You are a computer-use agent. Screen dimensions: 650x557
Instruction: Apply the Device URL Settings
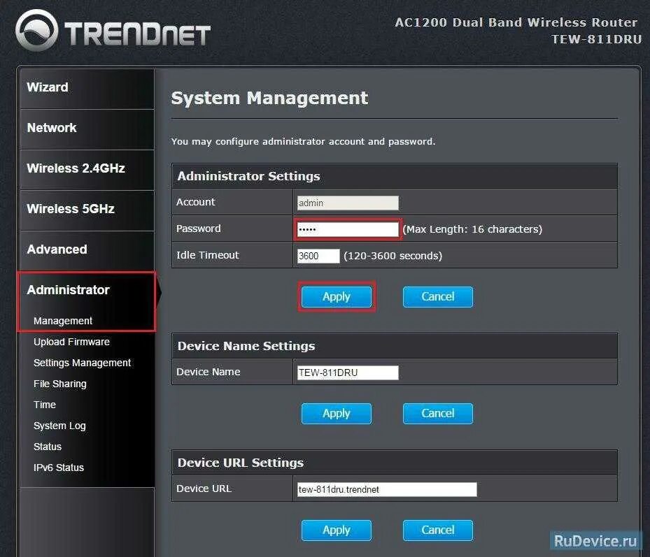pos(336,530)
